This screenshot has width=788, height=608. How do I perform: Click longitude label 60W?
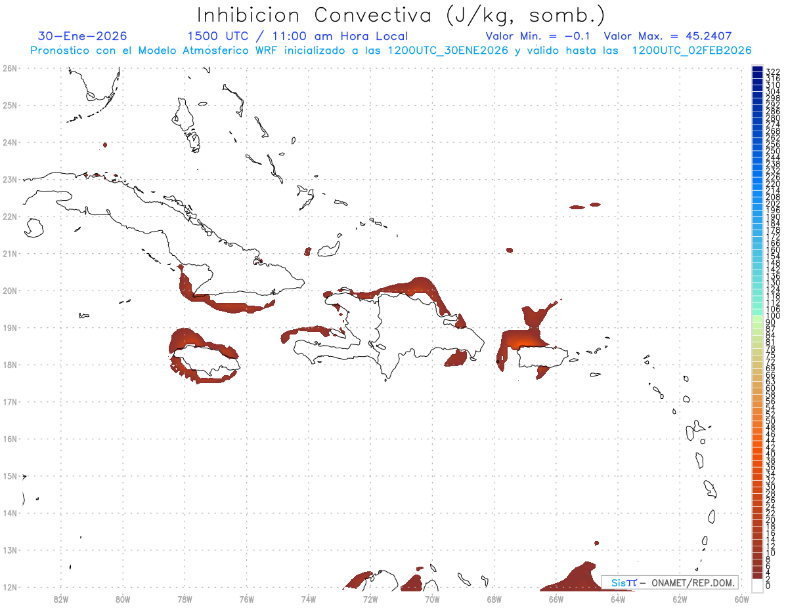point(742,599)
